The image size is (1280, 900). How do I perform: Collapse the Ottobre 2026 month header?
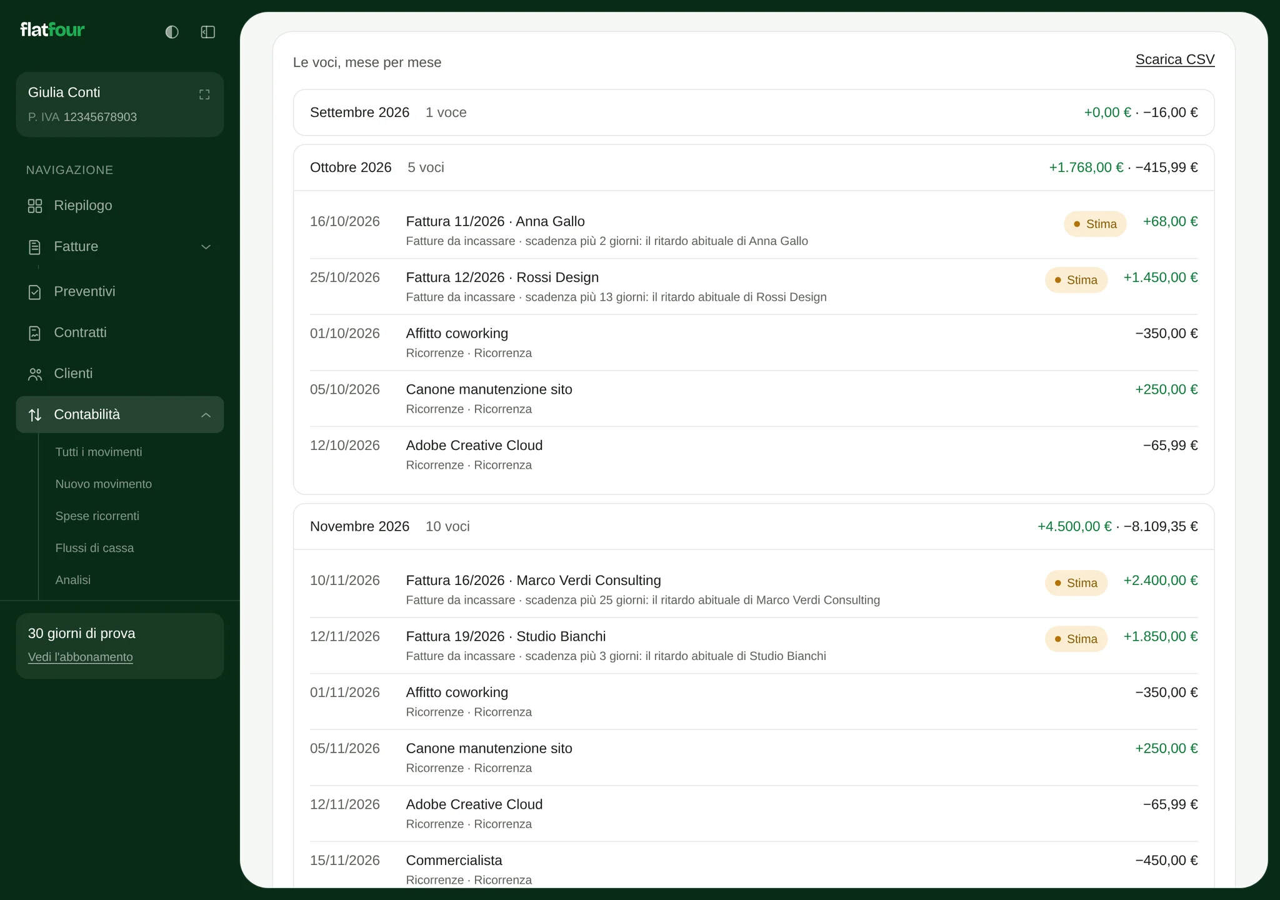point(754,167)
